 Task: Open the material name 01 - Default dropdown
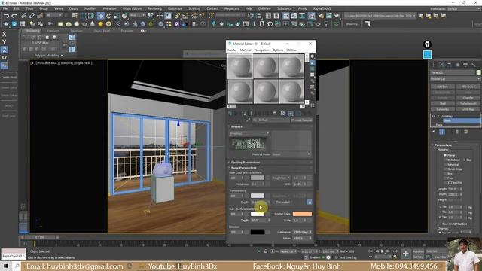coord(271,120)
